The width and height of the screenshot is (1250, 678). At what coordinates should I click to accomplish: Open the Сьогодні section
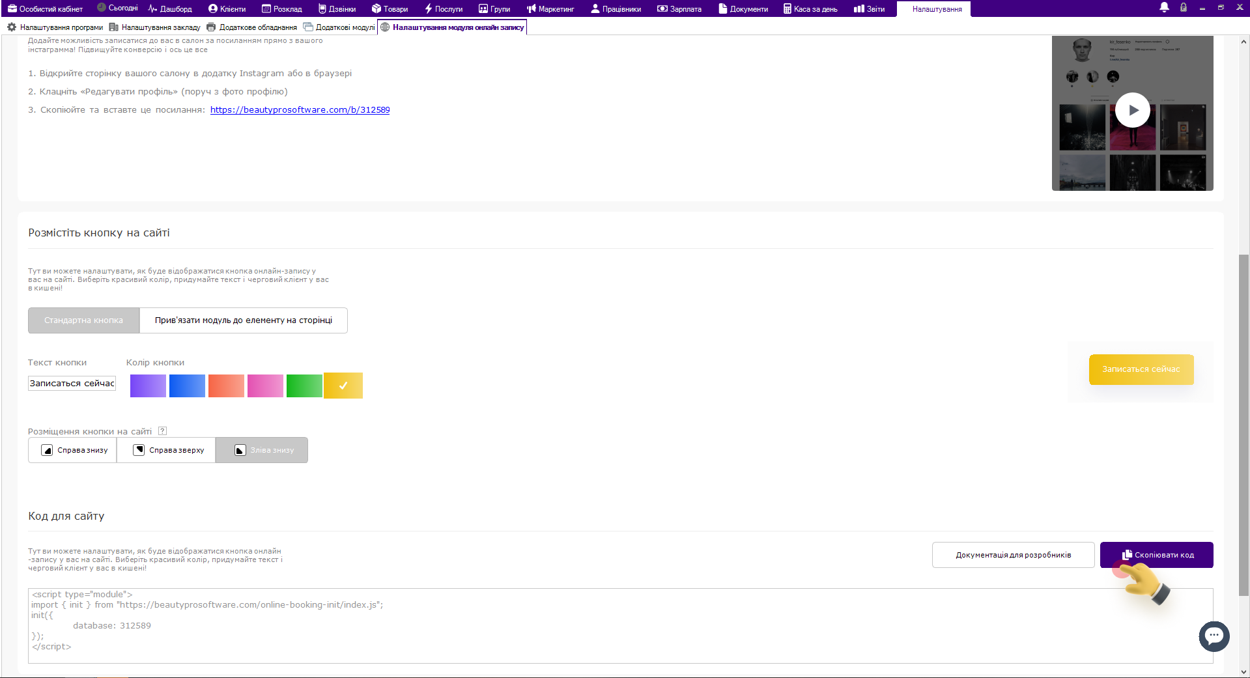pyautogui.click(x=117, y=8)
